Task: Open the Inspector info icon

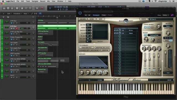Action: click(8, 8)
